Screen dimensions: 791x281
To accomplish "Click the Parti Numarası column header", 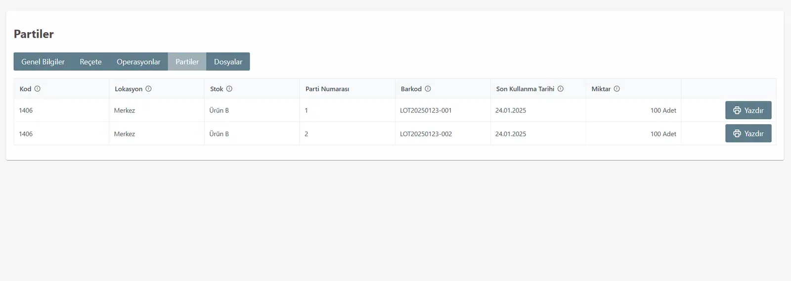I will click(x=327, y=89).
